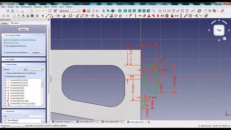Select the Create arc sketch tool
The width and height of the screenshot is (231, 130).
point(51,16)
